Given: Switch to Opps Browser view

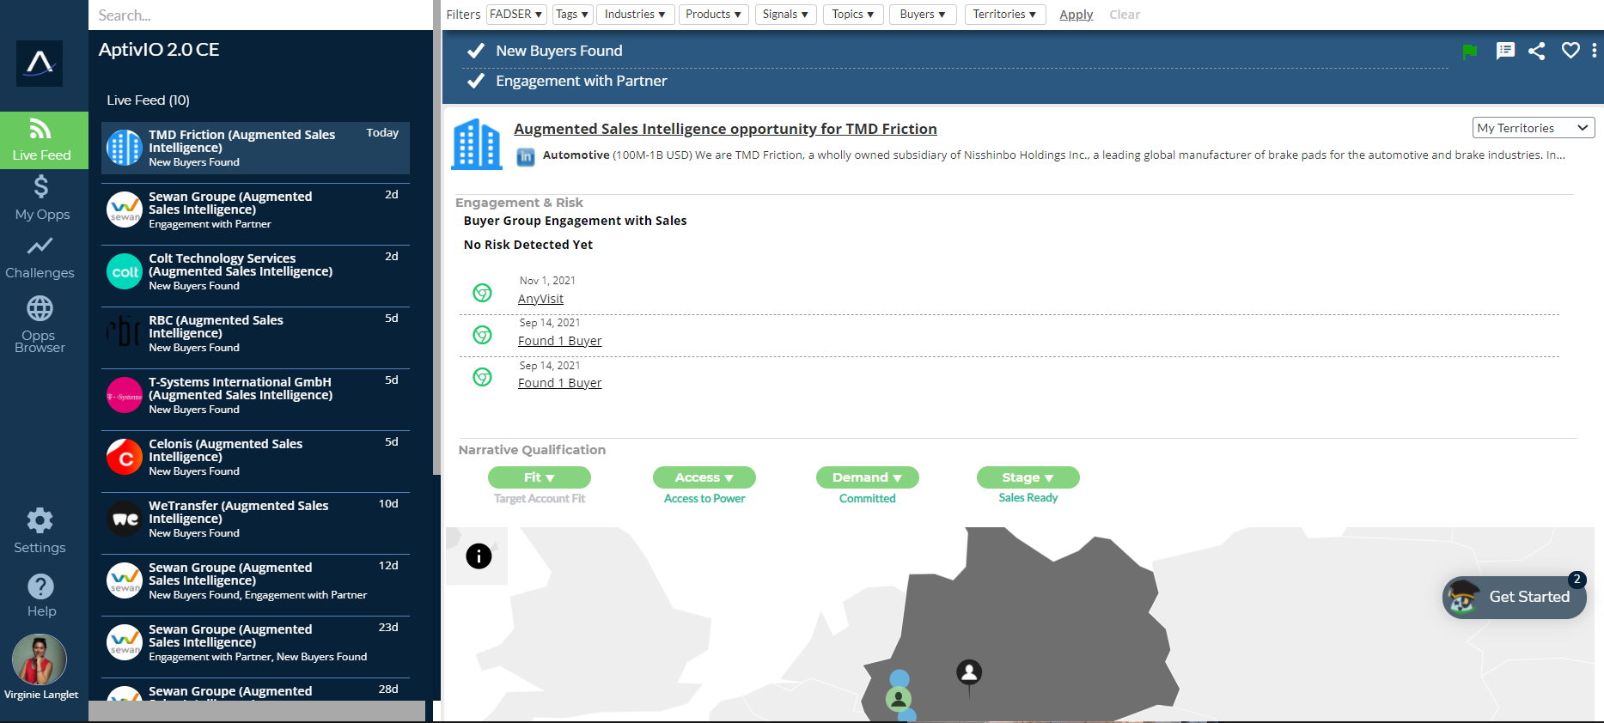Looking at the screenshot, I should [x=40, y=324].
